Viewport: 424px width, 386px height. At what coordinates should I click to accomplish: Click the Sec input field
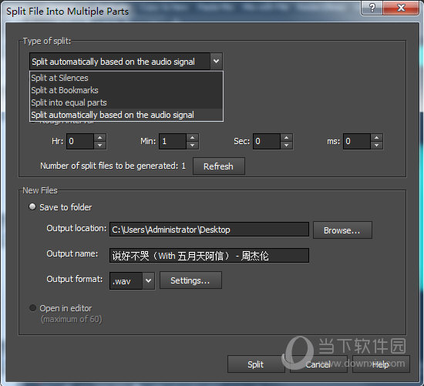click(x=267, y=141)
